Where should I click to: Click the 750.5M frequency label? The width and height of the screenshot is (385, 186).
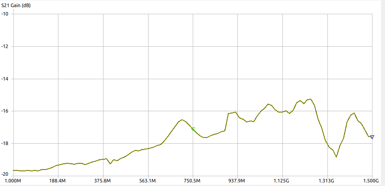tap(193, 181)
